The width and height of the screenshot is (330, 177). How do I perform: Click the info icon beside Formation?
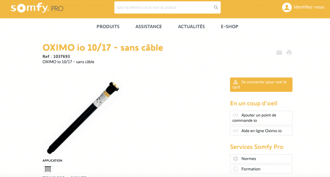click(235, 169)
